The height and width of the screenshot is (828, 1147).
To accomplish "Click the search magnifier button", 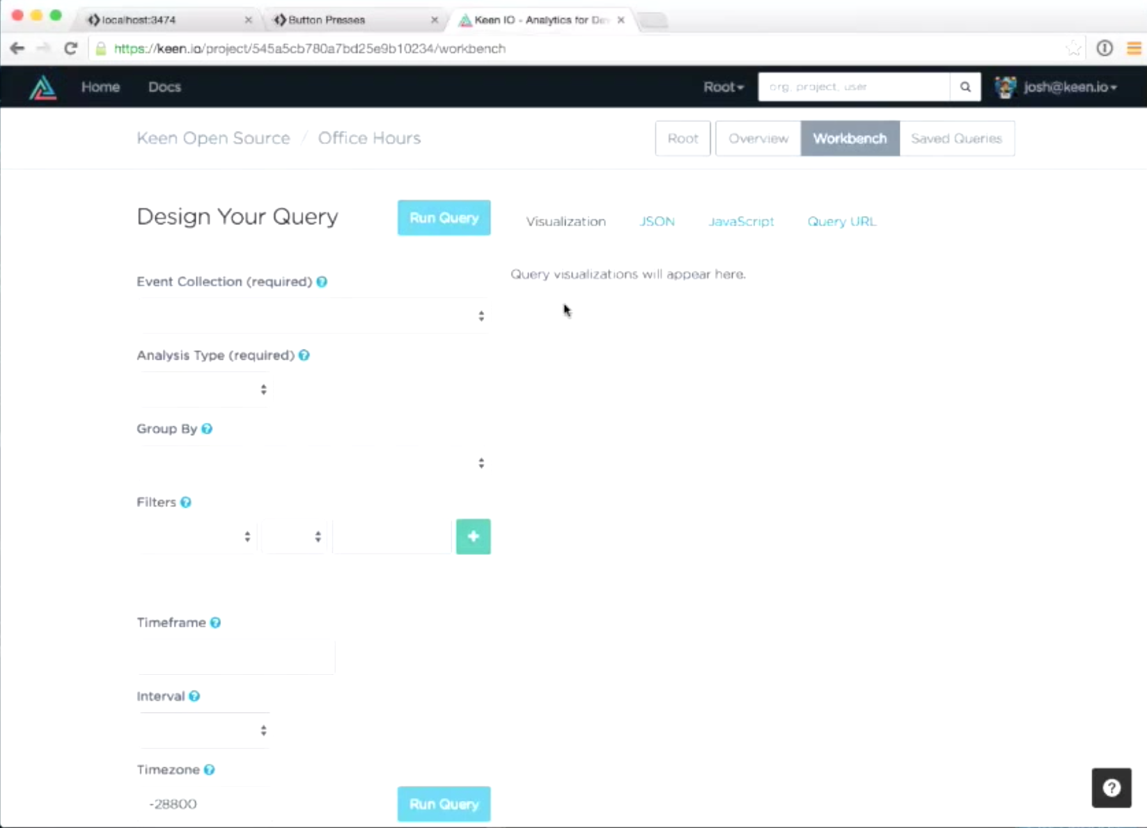I will (x=965, y=87).
